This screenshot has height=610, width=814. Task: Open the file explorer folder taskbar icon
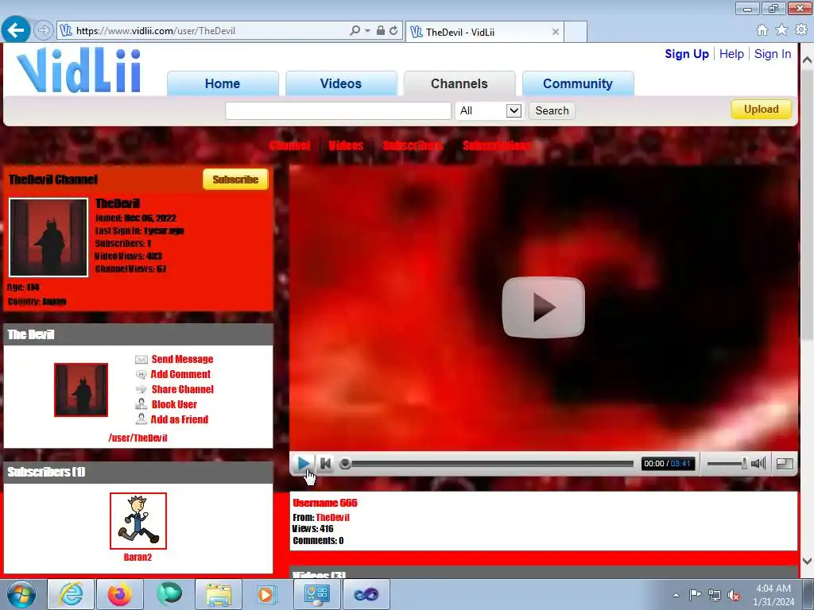tap(219, 594)
